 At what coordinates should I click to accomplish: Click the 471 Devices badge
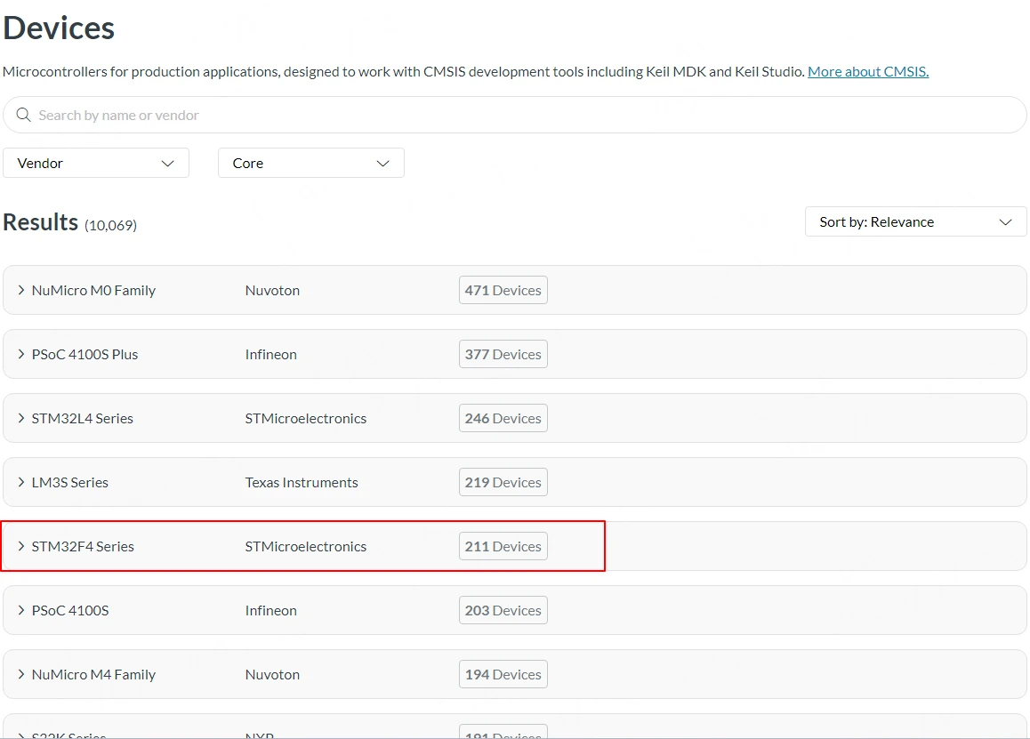click(503, 291)
